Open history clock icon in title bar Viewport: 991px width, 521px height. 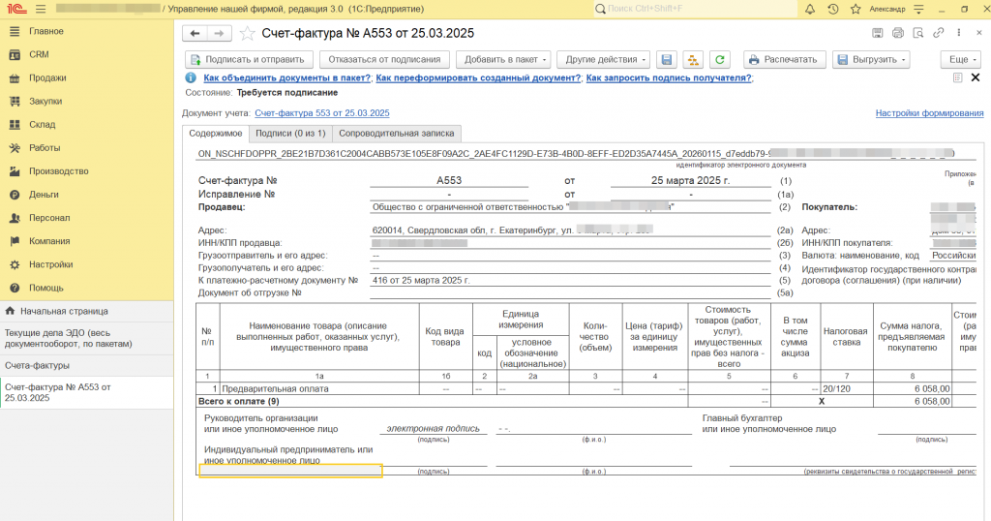832,9
